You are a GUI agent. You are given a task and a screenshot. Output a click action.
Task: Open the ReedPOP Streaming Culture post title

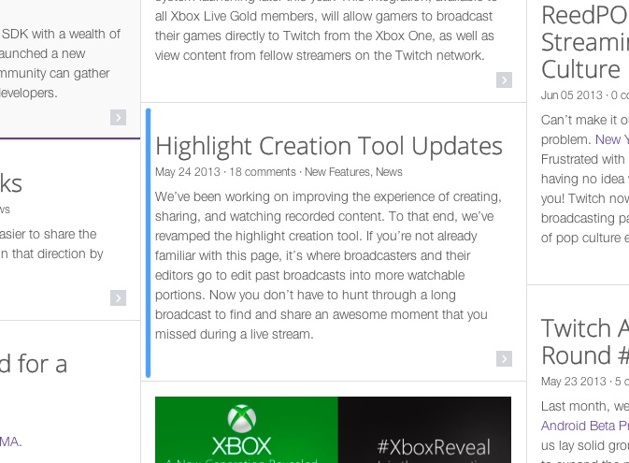(x=585, y=42)
